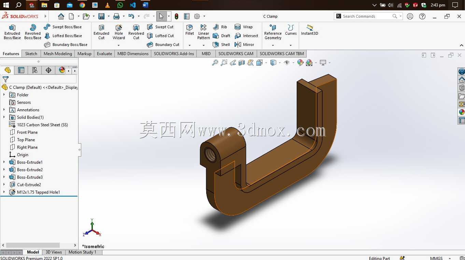Screen dimensions: 465x260
Task: Switch to the Sketch tab
Action: 31,54
